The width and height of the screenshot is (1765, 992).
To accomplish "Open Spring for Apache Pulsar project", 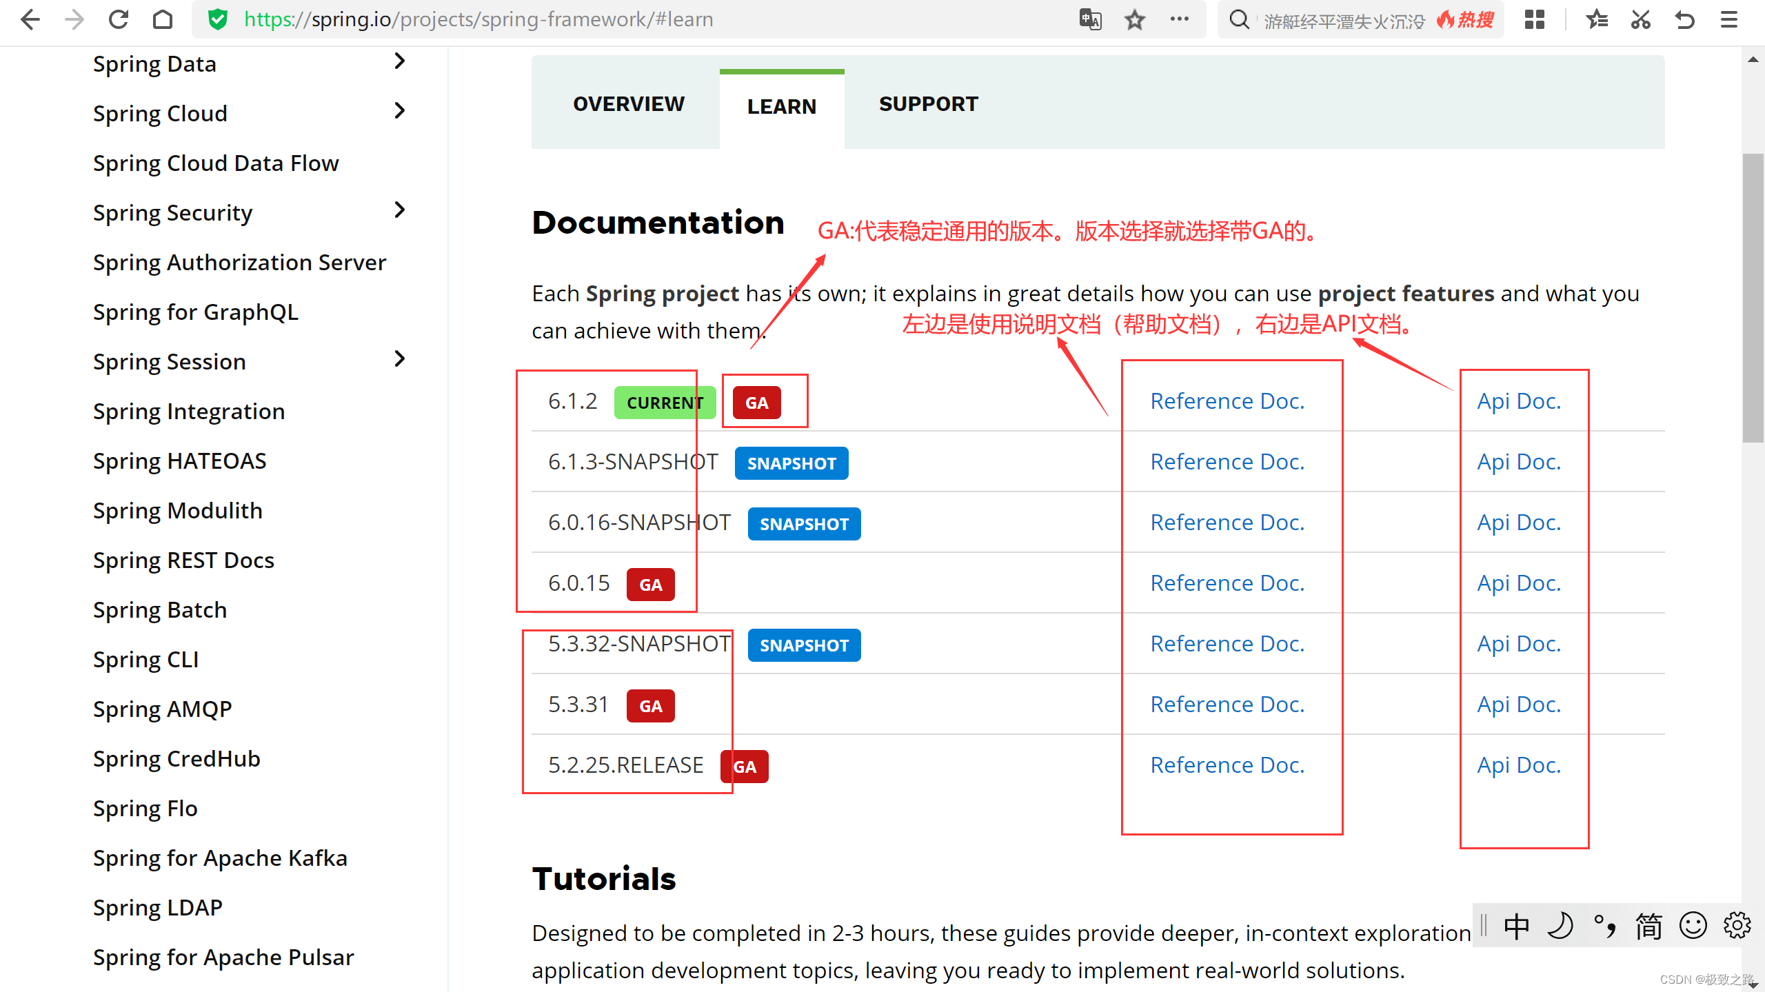I will pos(223,958).
